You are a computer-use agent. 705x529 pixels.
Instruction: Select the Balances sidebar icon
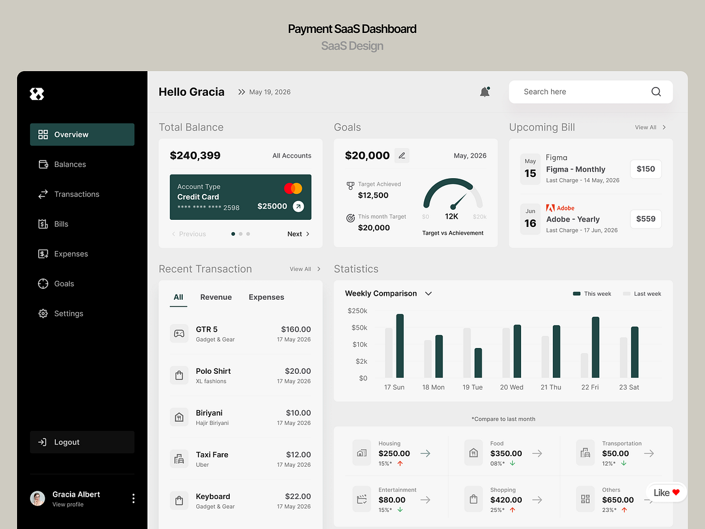[x=43, y=164]
